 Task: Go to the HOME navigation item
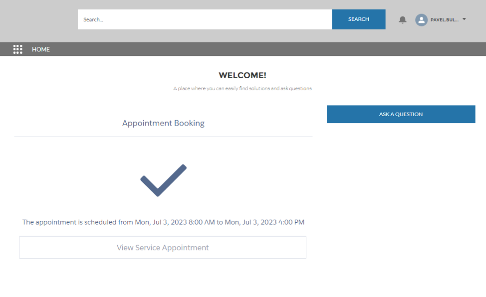coord(41,49)
